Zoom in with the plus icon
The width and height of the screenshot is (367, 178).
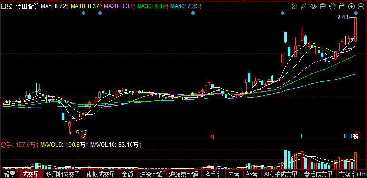351,7
